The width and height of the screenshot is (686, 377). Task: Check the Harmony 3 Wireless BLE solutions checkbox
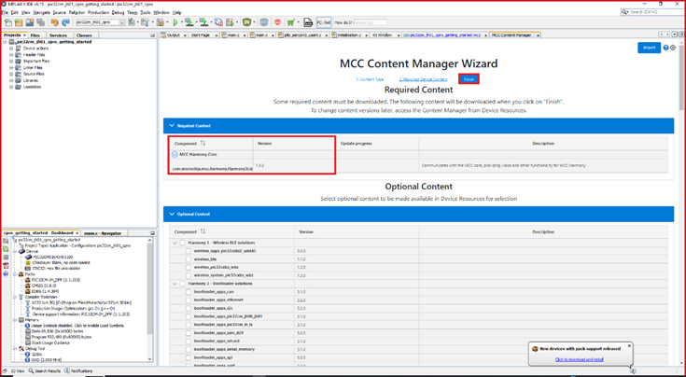[183, 243]
